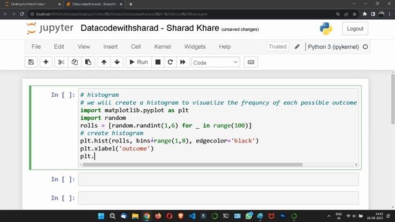Open the Windows Start menu
The width and height of the screenshot is (395, 222).
coord(101,216)
